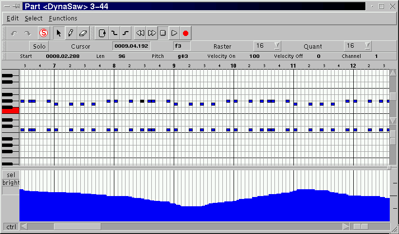Click the ctrl button at bottom left

(11, 227)
